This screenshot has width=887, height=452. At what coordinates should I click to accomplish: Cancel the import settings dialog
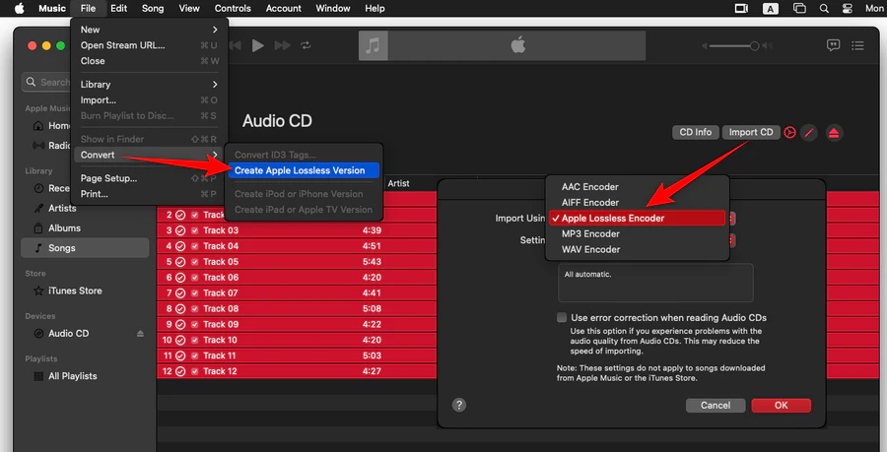[x=716, y=405]
